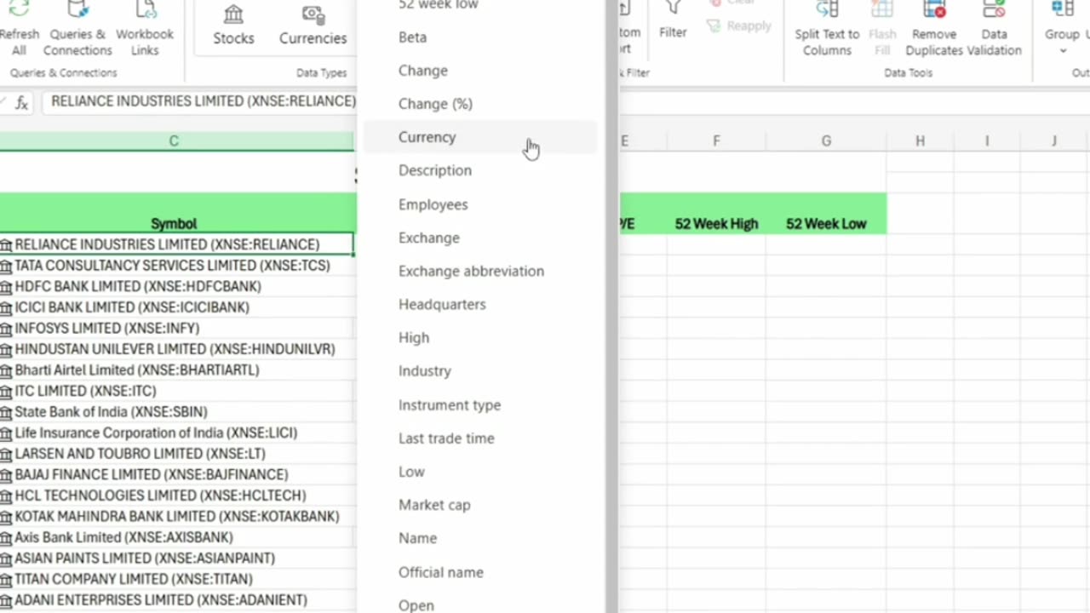This screenshot has width=1090, height=613.
Task: Click Reapply filter button
Action: (x=738, y=26)
